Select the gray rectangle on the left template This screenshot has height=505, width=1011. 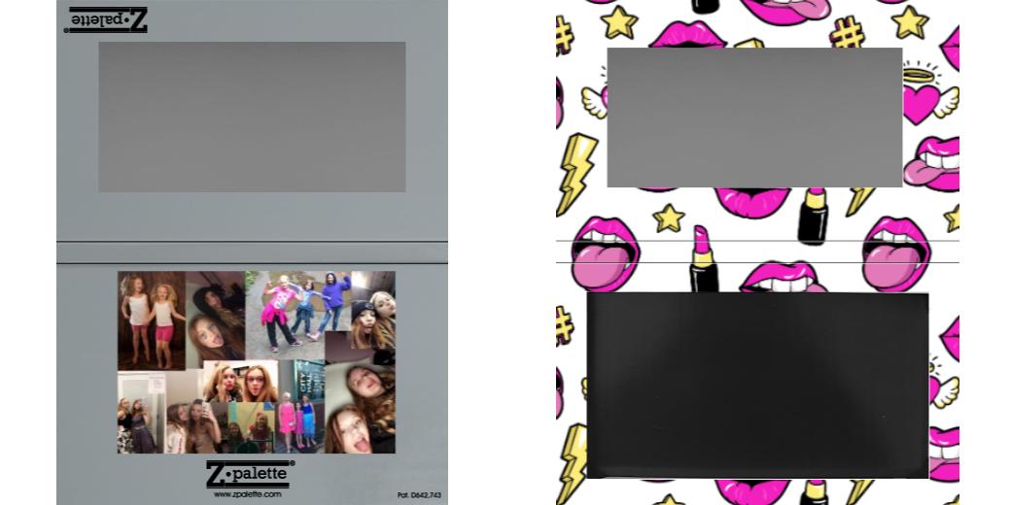(x=252, y=117)
